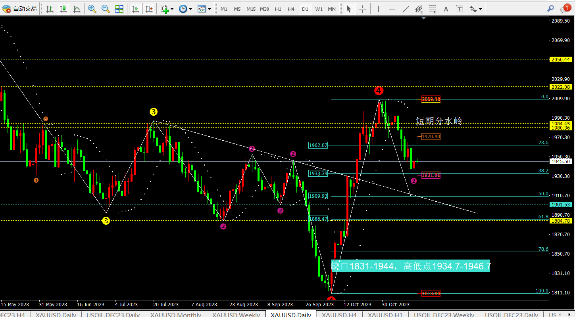Viewport: 575px width, 317px height.
Task: Select the crosshair tool
Action: tap(363, 9)
